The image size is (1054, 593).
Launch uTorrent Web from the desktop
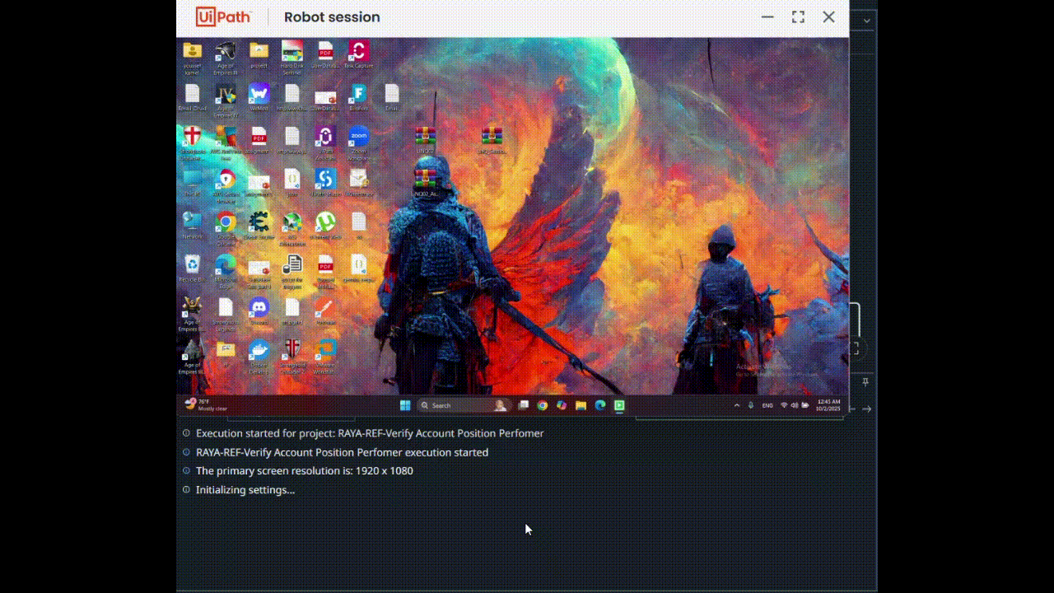click(325, 224)
